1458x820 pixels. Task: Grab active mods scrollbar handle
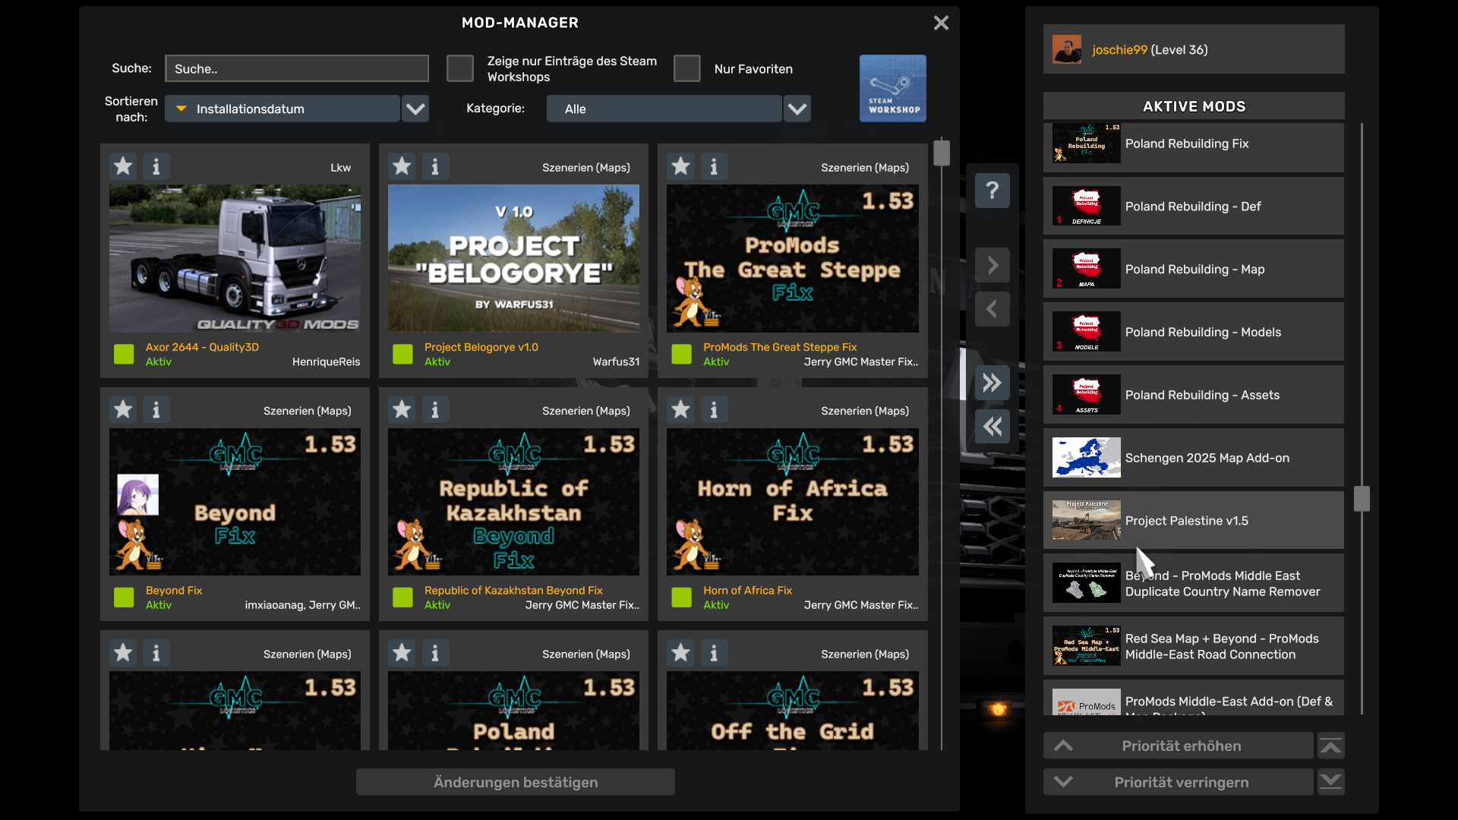tap(1362, 499)
